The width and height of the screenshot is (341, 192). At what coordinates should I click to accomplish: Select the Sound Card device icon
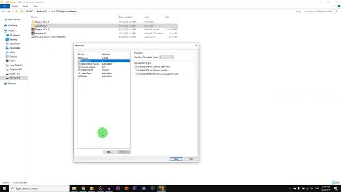point(79,73)
